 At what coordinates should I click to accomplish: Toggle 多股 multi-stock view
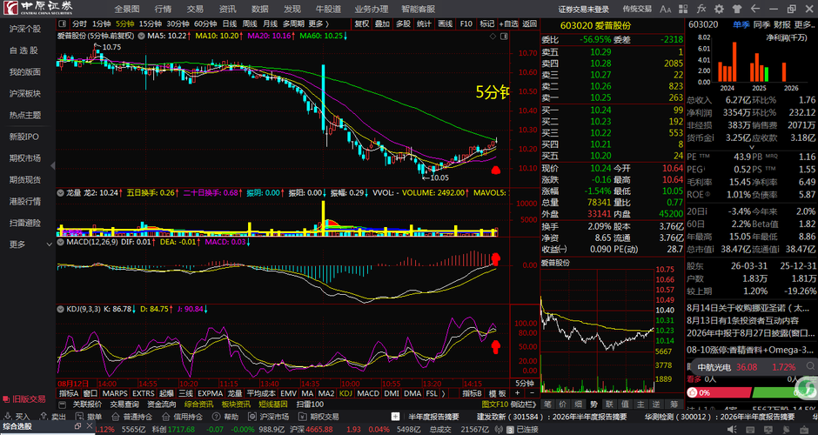point(403,23)
